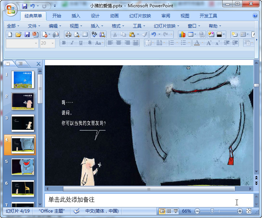Switch to Slide Sorter view
The width and height of the screenshot is (262, 218).
click(x=169, y=211)
